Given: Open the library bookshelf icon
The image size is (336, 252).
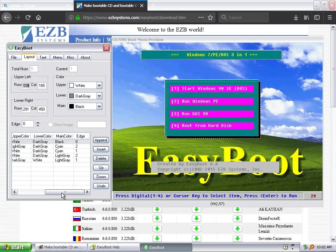Looking at the screenshot, I should tap(306, 17).
